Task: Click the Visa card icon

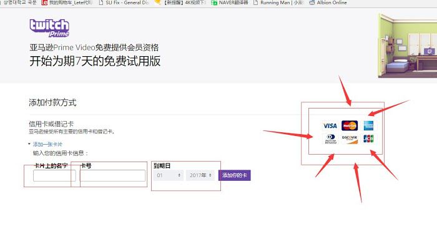Action: 330,126
